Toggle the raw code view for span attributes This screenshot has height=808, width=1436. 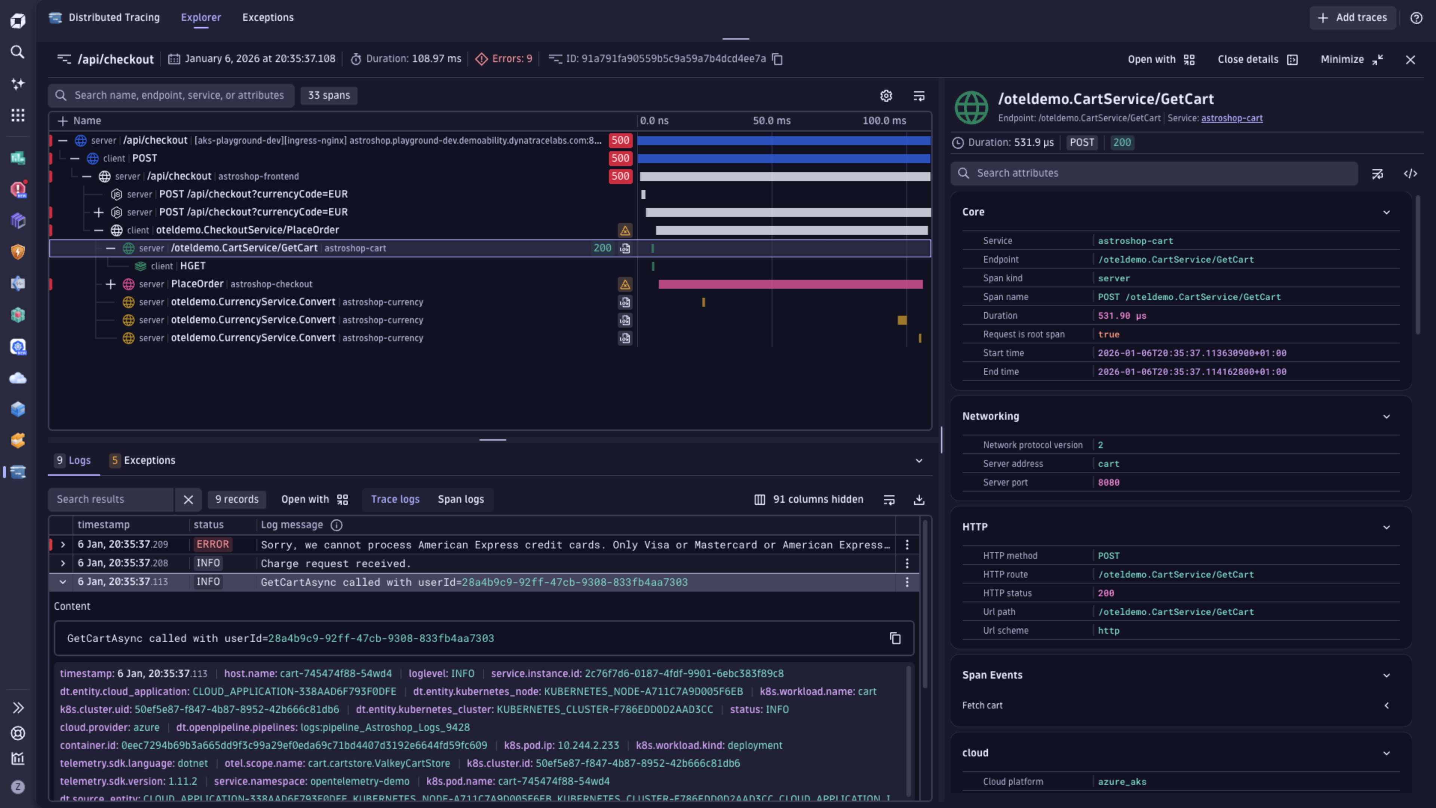click(1411, 174)
